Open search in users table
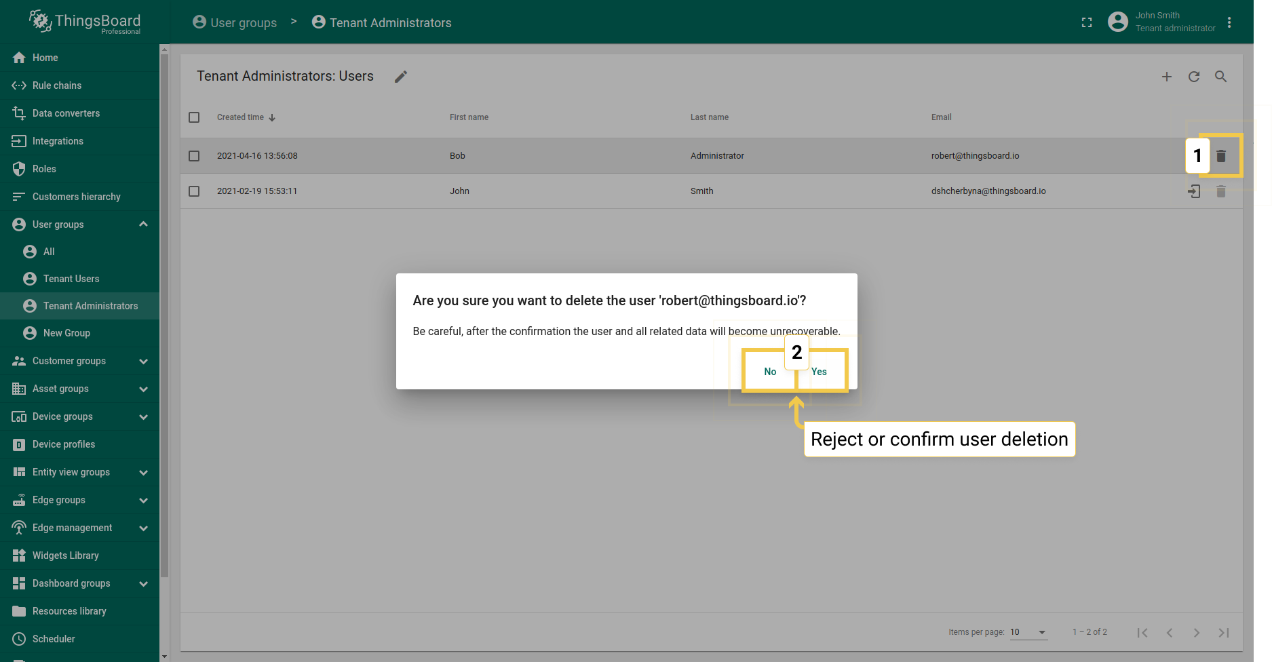Screen dimensions: 1272x662 [1220, 77]
